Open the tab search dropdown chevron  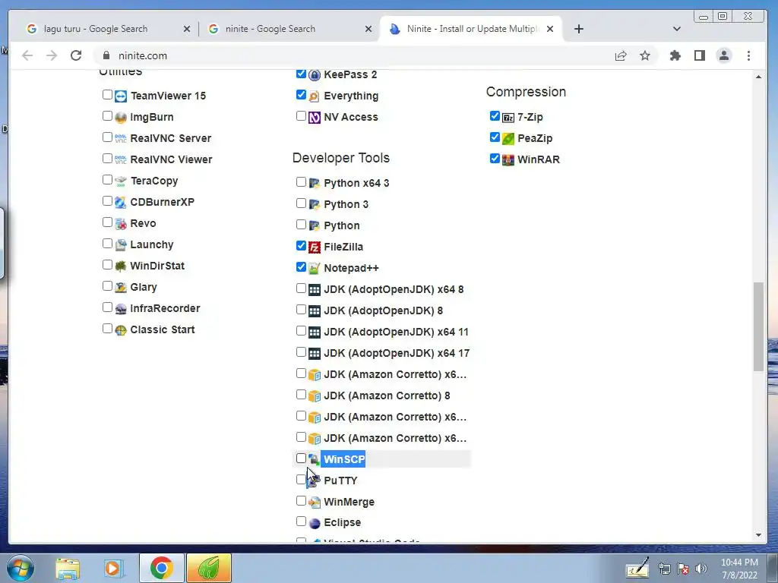(x=676, y=29)
